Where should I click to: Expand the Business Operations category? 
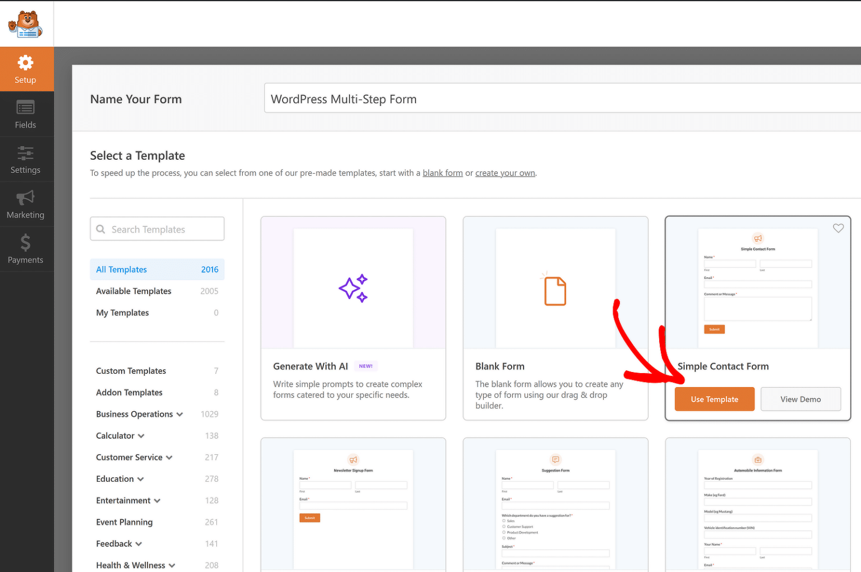(x=179, y=414)
